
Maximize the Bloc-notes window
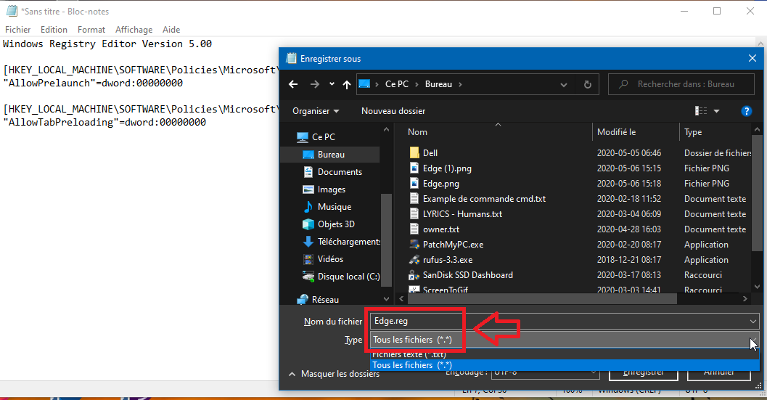(717, 12)
